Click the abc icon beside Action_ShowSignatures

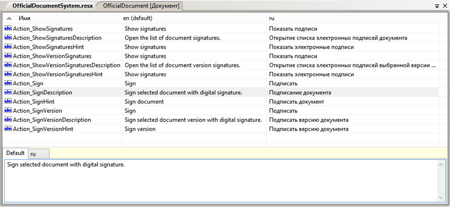(x=8, y=29)
